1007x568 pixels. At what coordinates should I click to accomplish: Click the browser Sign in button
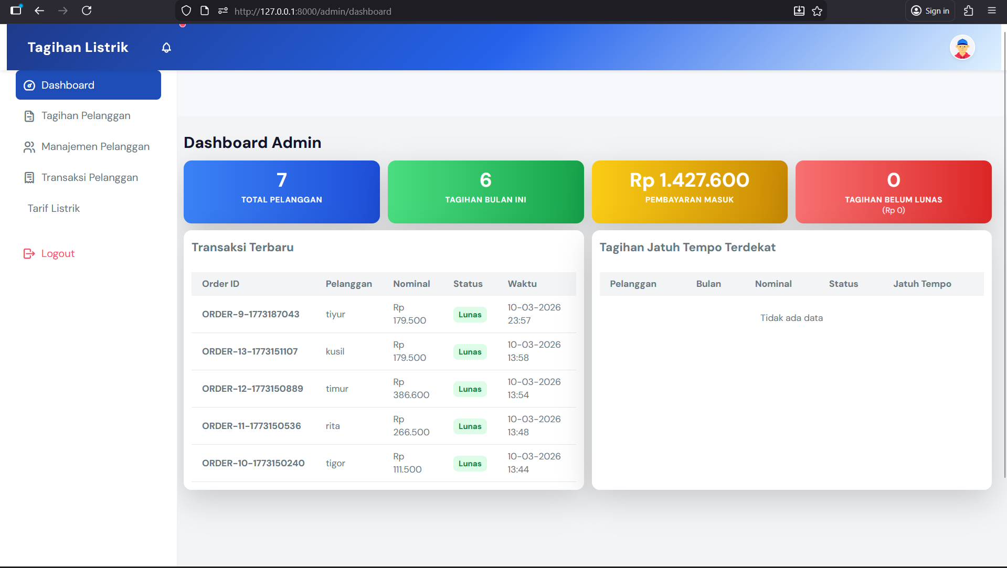(930, 11)
